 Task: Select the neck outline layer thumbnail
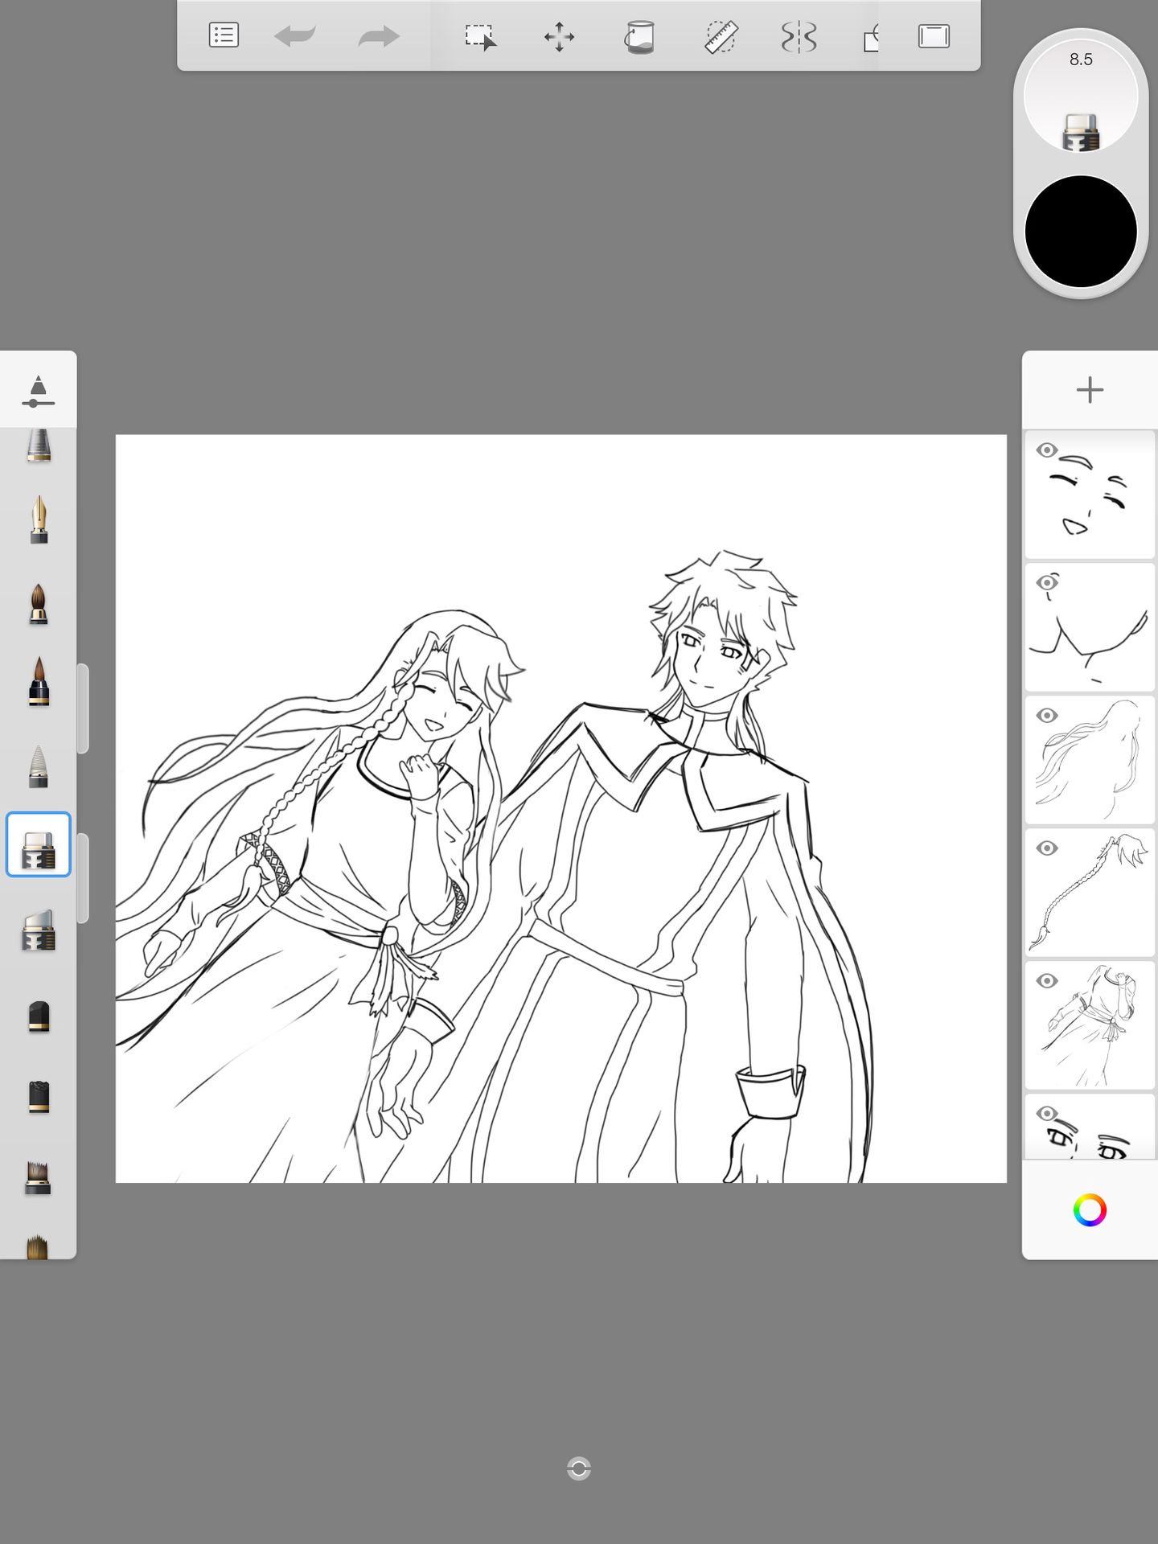(1090, 627)
